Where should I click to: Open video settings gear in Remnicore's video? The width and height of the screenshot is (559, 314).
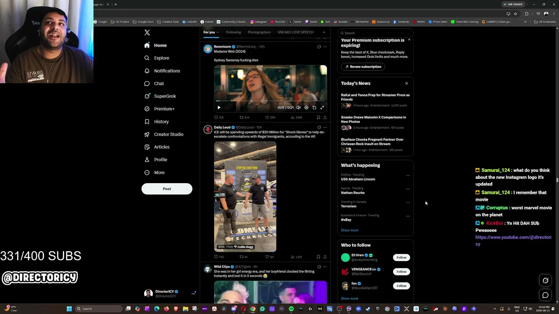click(306, 107)
